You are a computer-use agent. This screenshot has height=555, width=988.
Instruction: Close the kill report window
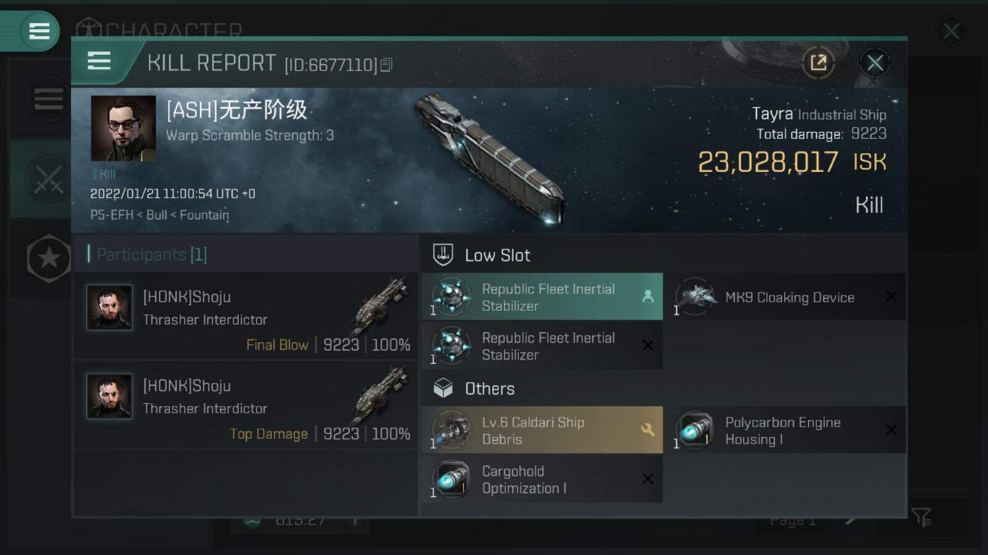point(874,62)
